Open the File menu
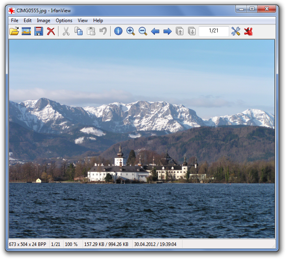Image resolution: width=286 pixels, height=259 pixels. (15, 21)
